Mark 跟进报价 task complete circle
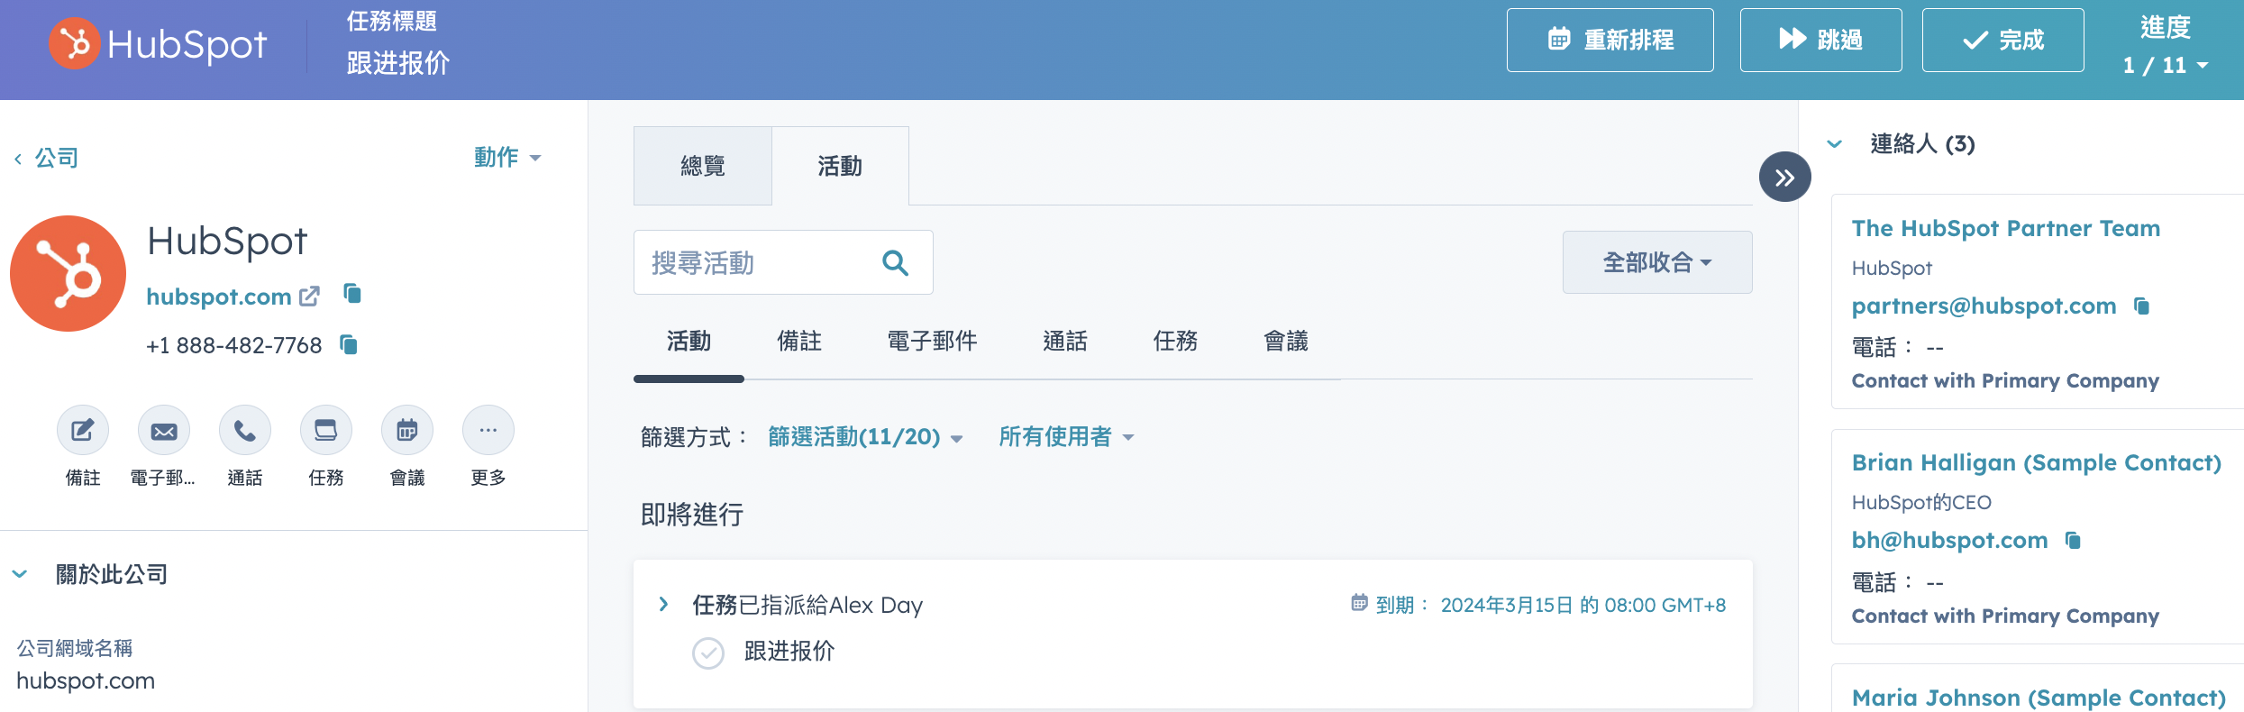Viewport: 2244px width, 712px height. pos(708,653)
